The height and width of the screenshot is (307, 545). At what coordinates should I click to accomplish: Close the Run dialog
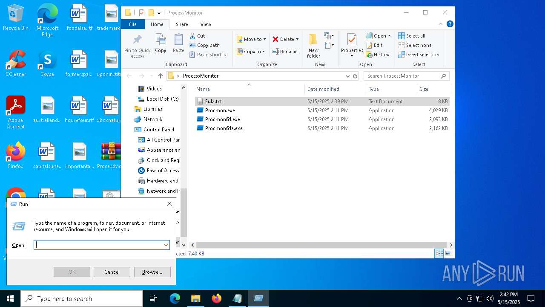[169, 204]
